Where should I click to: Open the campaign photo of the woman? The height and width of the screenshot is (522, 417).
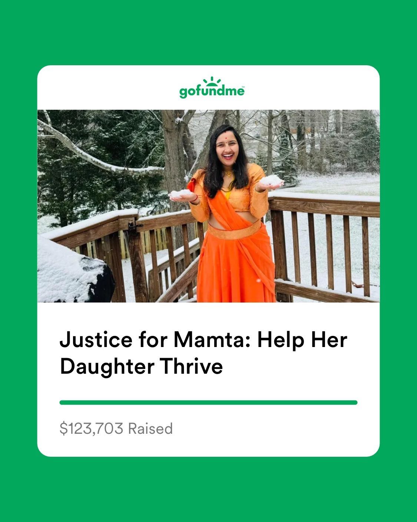coord(208,206)
